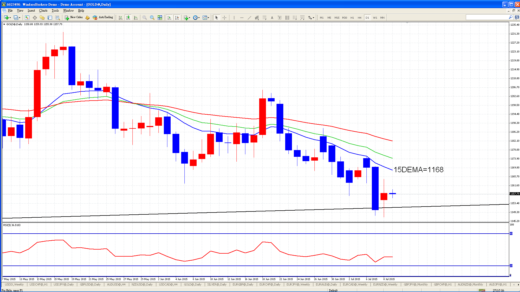Image resolution: width=520 pixels, height=292 pixels.
Task: Toggle chart shift
Action: coord(177,18)
